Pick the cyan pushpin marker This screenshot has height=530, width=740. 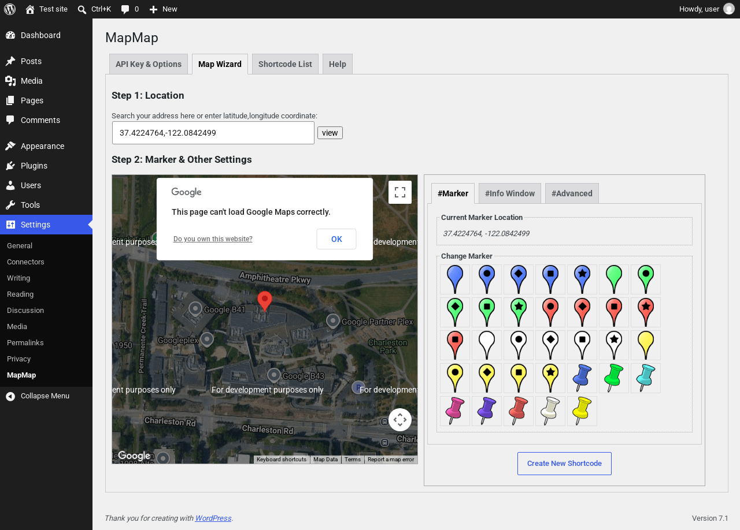646,378
